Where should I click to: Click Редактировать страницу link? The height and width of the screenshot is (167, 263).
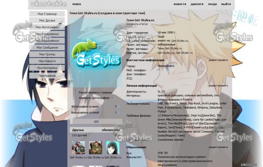tap(96, 93)
